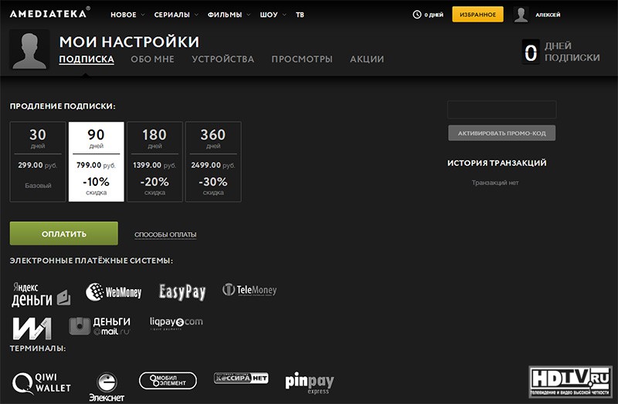Select the white striped M payment logo
The width and height of the screenshot is (618, 404).
(x=32, y=328)
